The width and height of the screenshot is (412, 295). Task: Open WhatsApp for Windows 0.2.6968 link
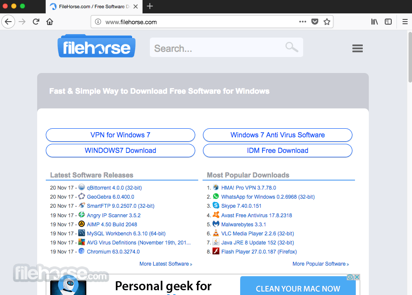coord(268,197)
